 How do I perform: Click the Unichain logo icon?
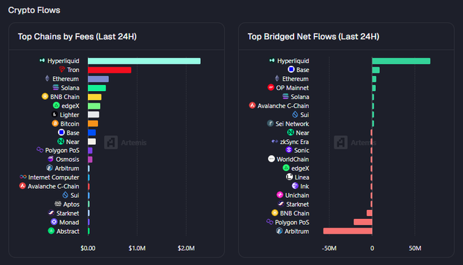(280, 195)
